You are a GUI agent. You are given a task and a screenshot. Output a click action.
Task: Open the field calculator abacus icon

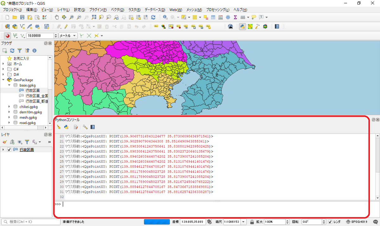click(220, 17)
